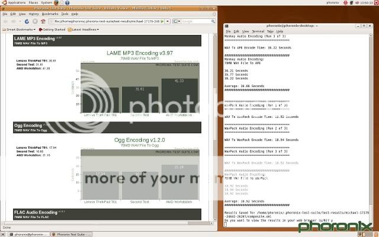Open the Firefox Bookmarks menu
Viewport: 379px width, 237px height.
click(x=50, y=14)
